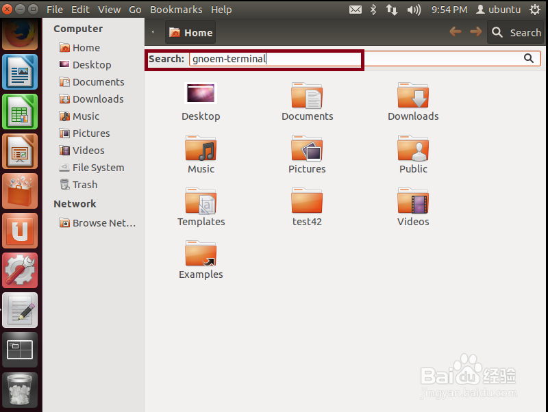Select Music in the sidebar
The height and width of the screenshot is (412, 548).
tap(79, 116)
